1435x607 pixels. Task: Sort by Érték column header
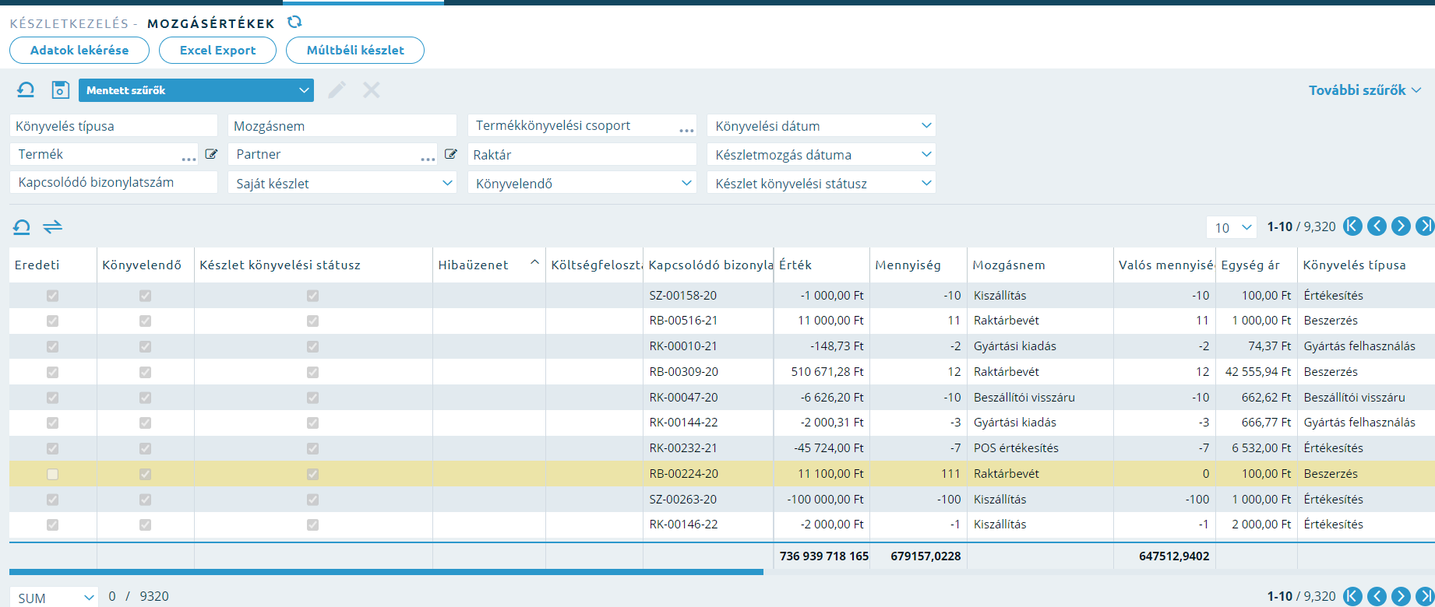pyautogui.click(x=822, y=265)
